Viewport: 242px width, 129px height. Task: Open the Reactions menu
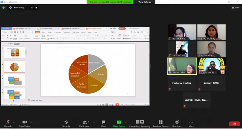(x=177, y=124)
